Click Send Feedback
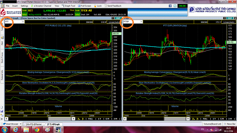The image size is (237, 133). point(113,6)
